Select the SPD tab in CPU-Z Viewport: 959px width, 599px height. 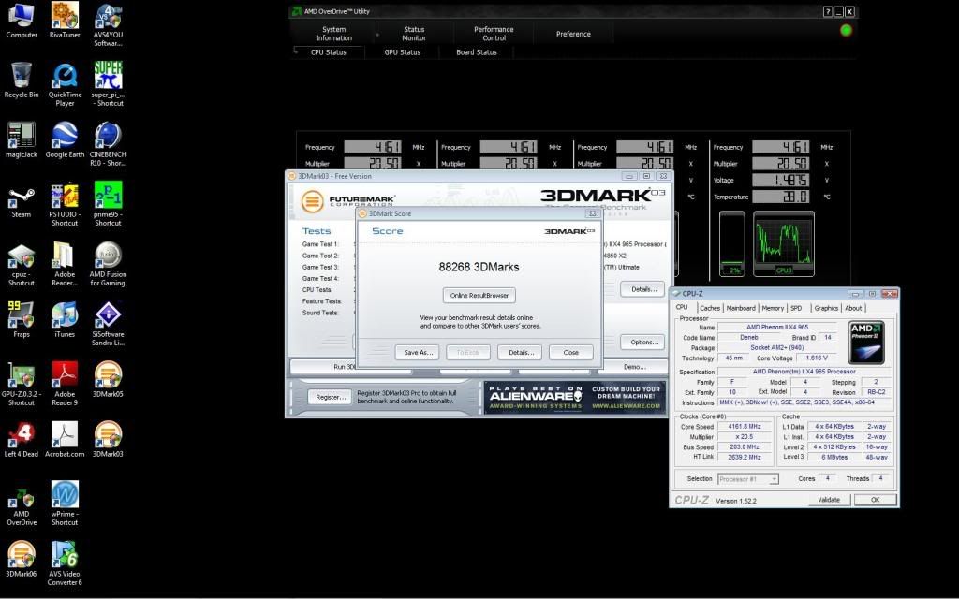796,308
